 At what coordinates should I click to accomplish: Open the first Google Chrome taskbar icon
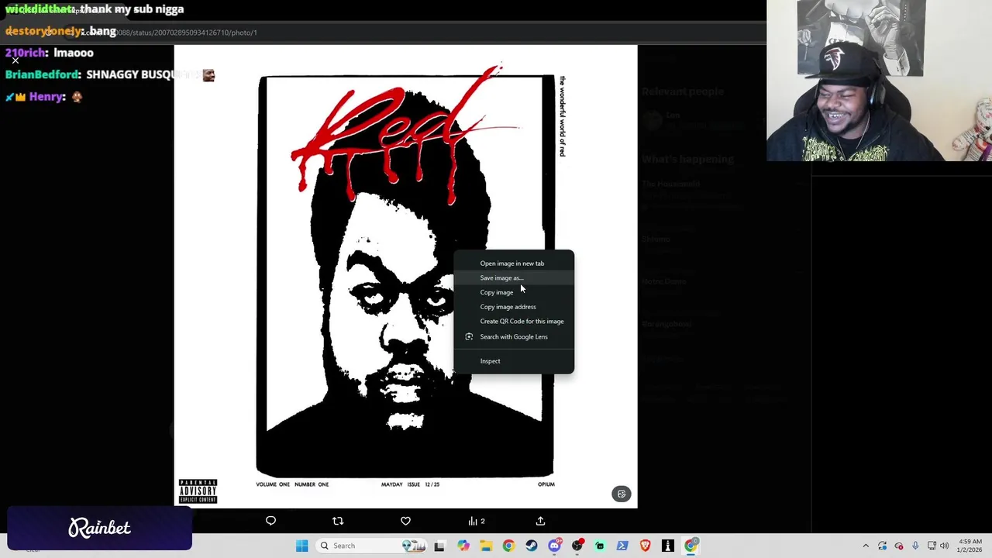coord(508,546)
